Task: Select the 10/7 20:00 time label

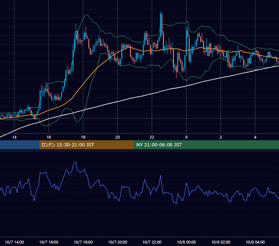Action: coord(118,242)
